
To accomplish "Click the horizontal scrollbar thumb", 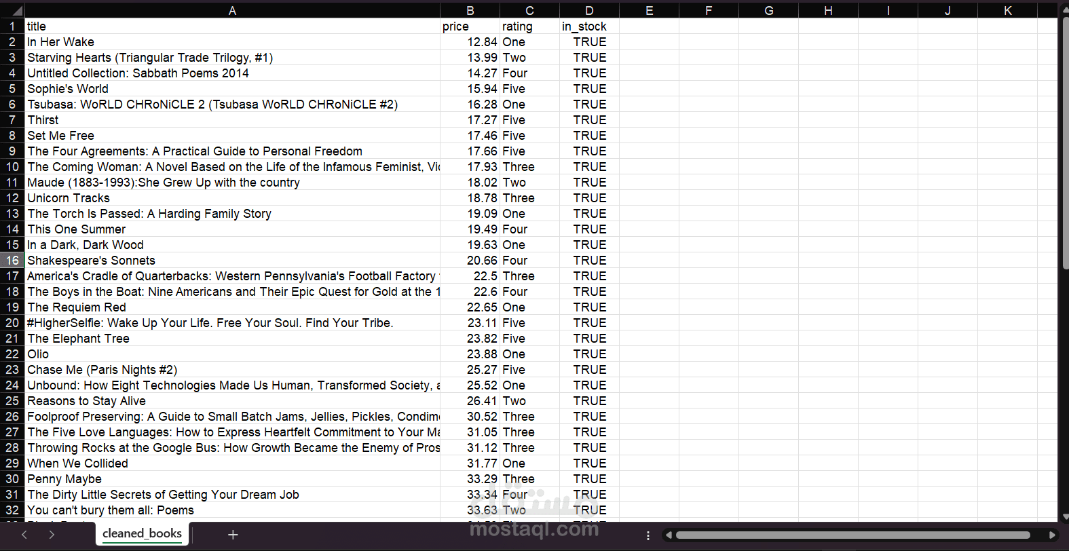I will pos(853,535).
